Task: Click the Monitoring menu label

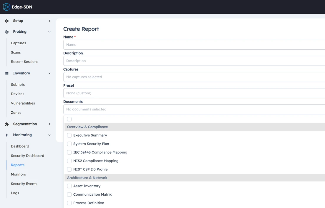Action: pos(22,135)
